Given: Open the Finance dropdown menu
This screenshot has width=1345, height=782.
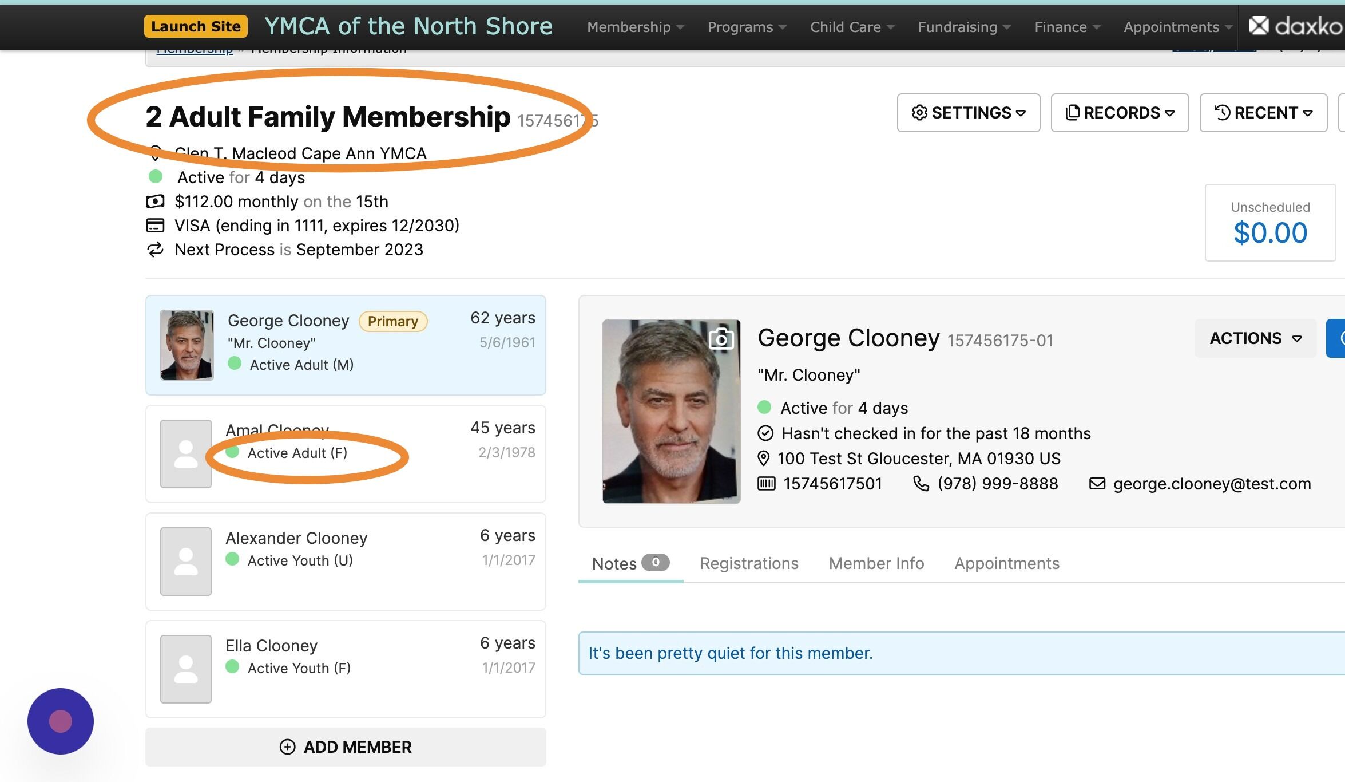Looking at the screenshot, I should click(1067, 27).
